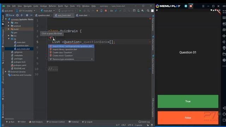Open the Build menu
The width and height of the screenshot is (226, 127).
pos(60,6)
